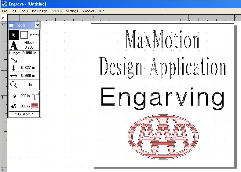Open the File menu
Screen dimensions: 241x172
click(x=5, y=11)
